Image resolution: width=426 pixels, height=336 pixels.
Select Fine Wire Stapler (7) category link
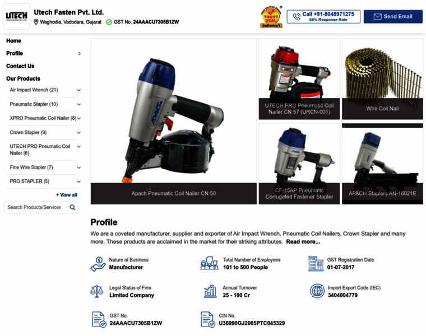31,167
